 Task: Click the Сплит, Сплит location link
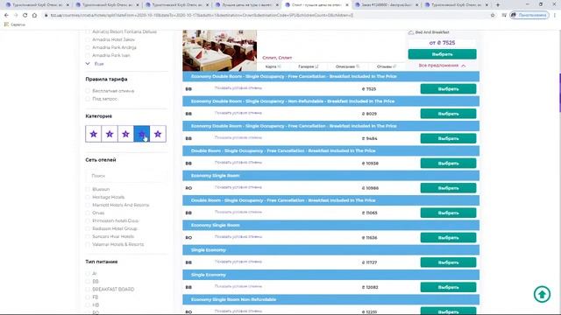[x=277, y=58]
